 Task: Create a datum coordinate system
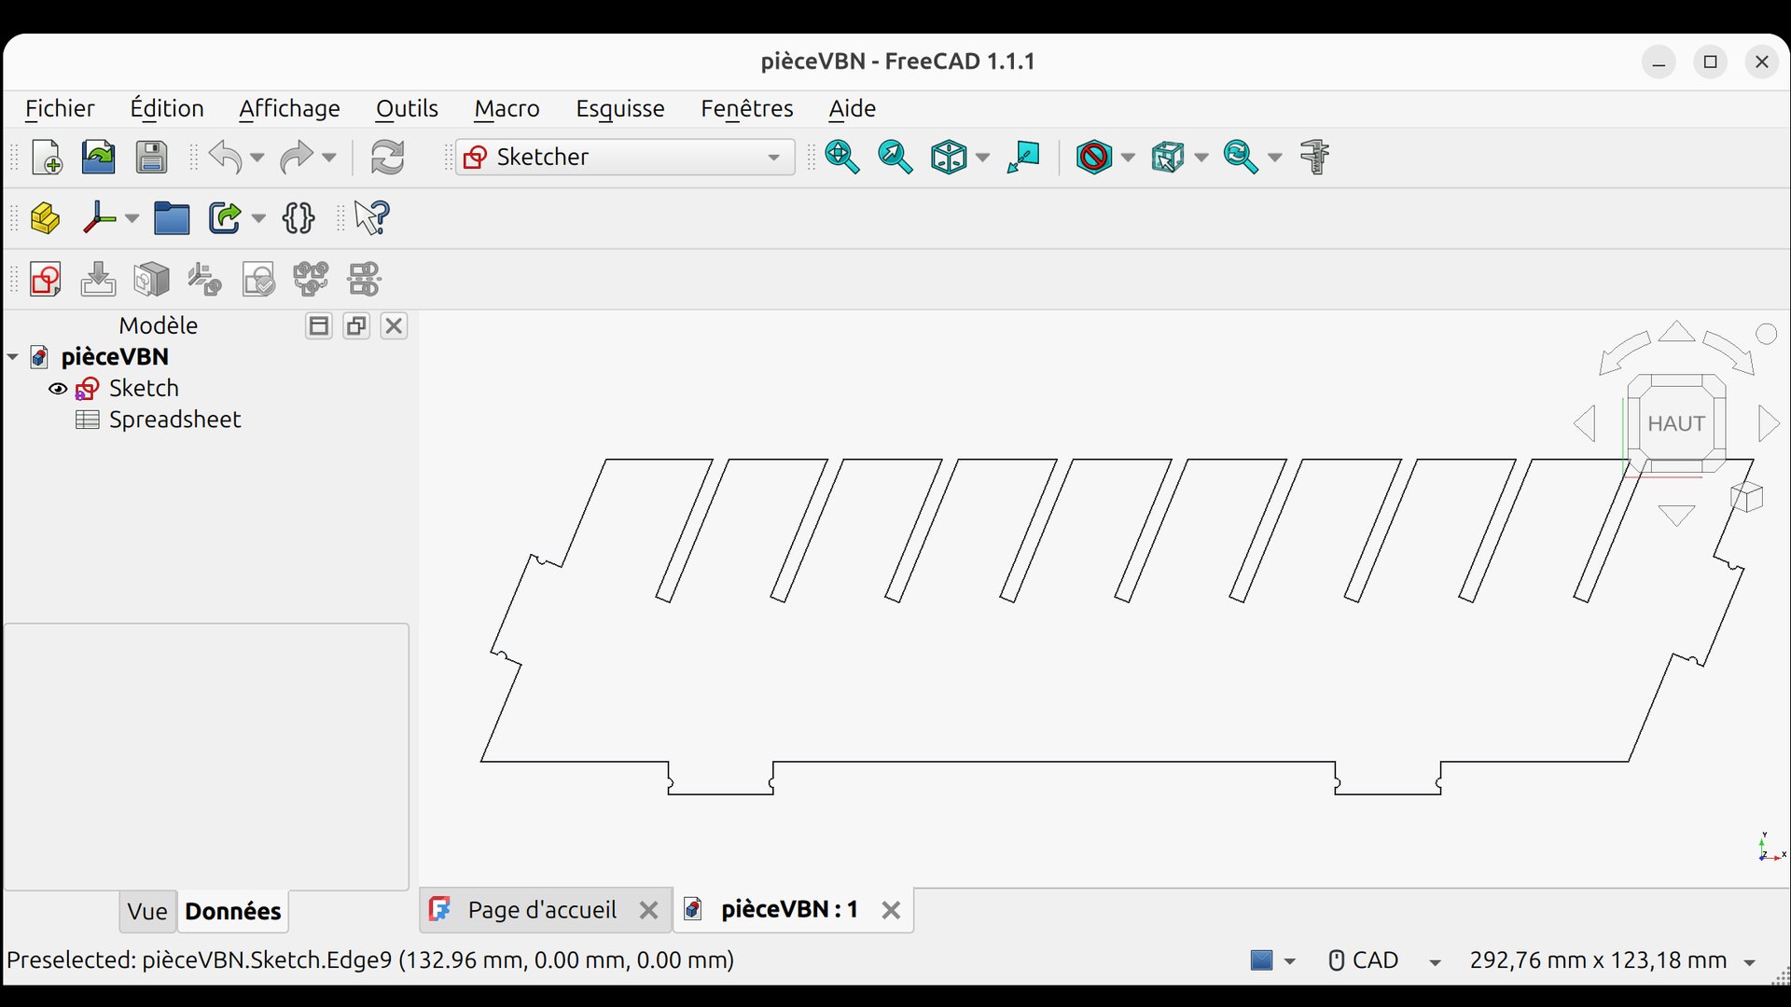tap(99, 218)
